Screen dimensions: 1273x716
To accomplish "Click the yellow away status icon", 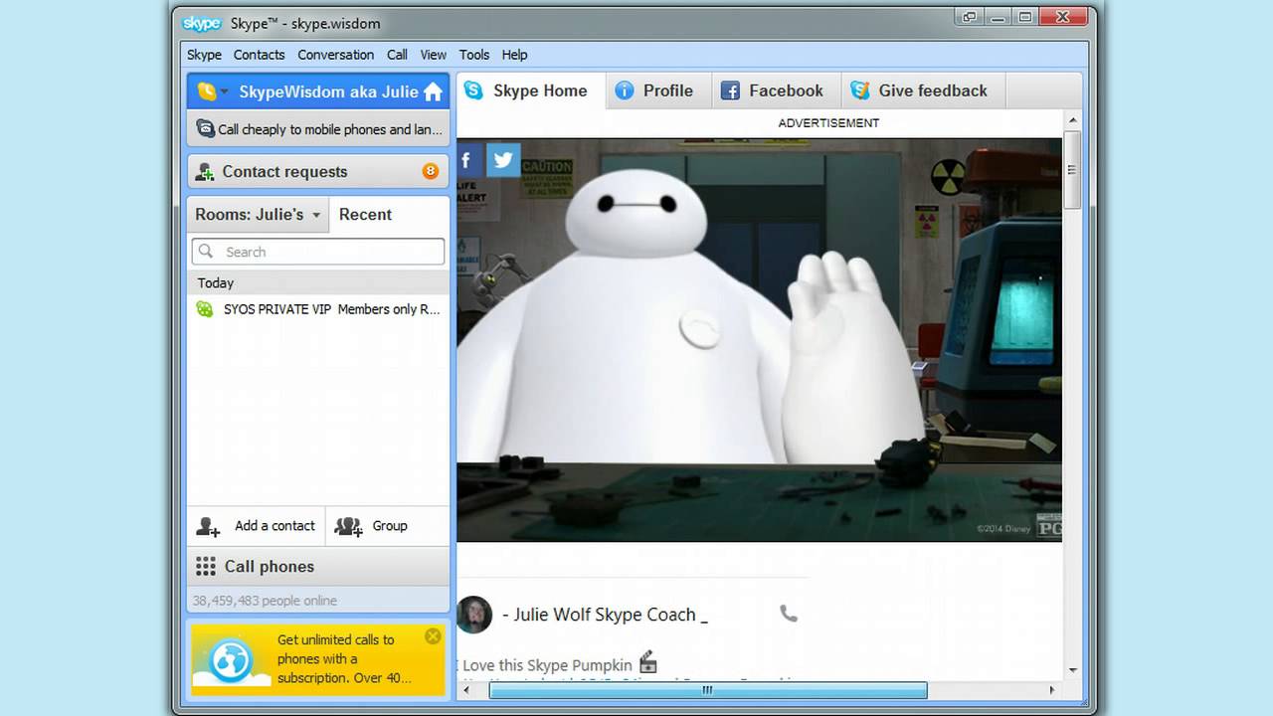I will (206, 91).
